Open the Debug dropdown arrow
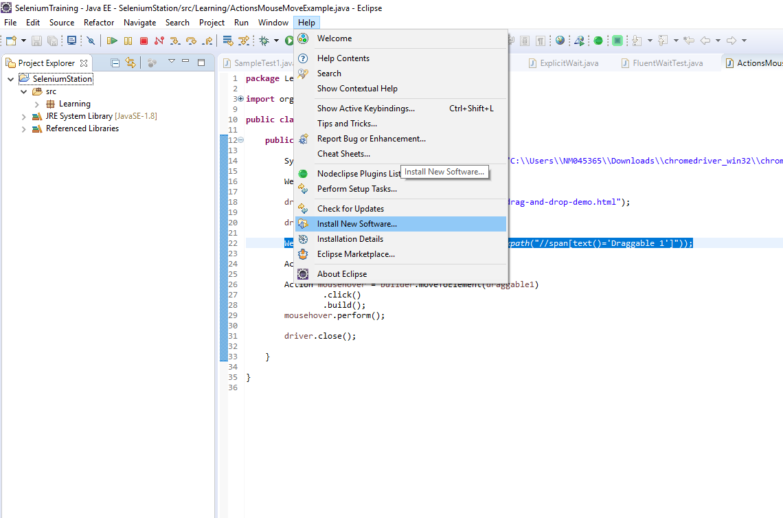Image resolution: width=783 pixels, height=518 pixels. (276, 41)
